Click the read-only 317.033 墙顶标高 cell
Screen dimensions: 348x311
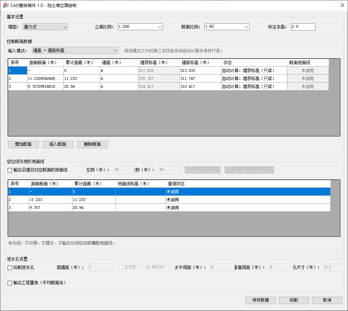coord(159,70)
